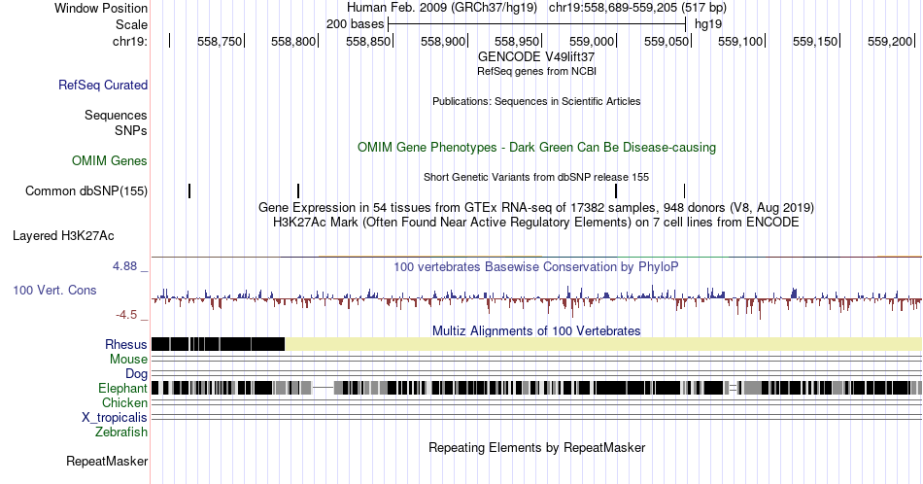Image resolution: width=923 pixels, height=484 pixels.
Task: Click the second dbSNP variant tick mark
Action: [x=298, y=190]
